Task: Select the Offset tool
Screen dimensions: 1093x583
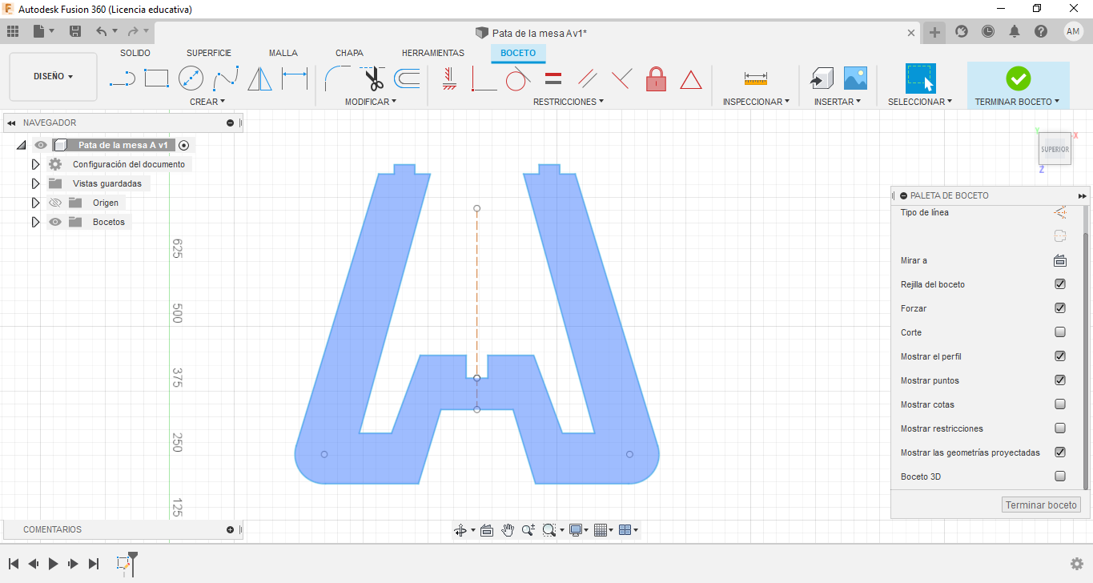Action: (407, 78)
